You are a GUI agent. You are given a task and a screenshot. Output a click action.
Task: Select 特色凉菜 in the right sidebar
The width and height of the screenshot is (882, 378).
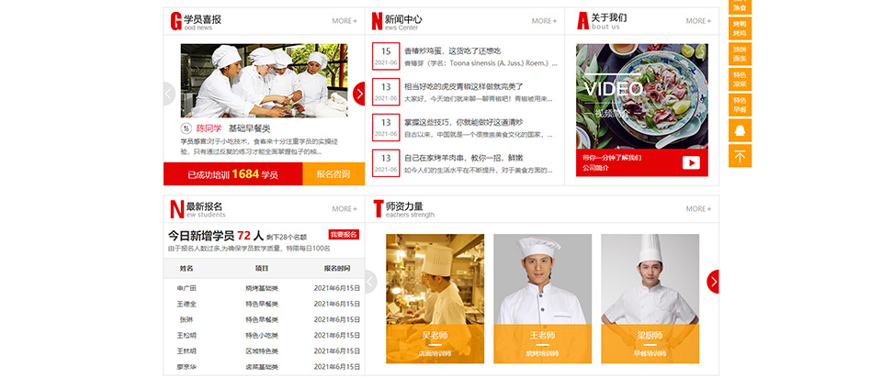tap(740, 79)
